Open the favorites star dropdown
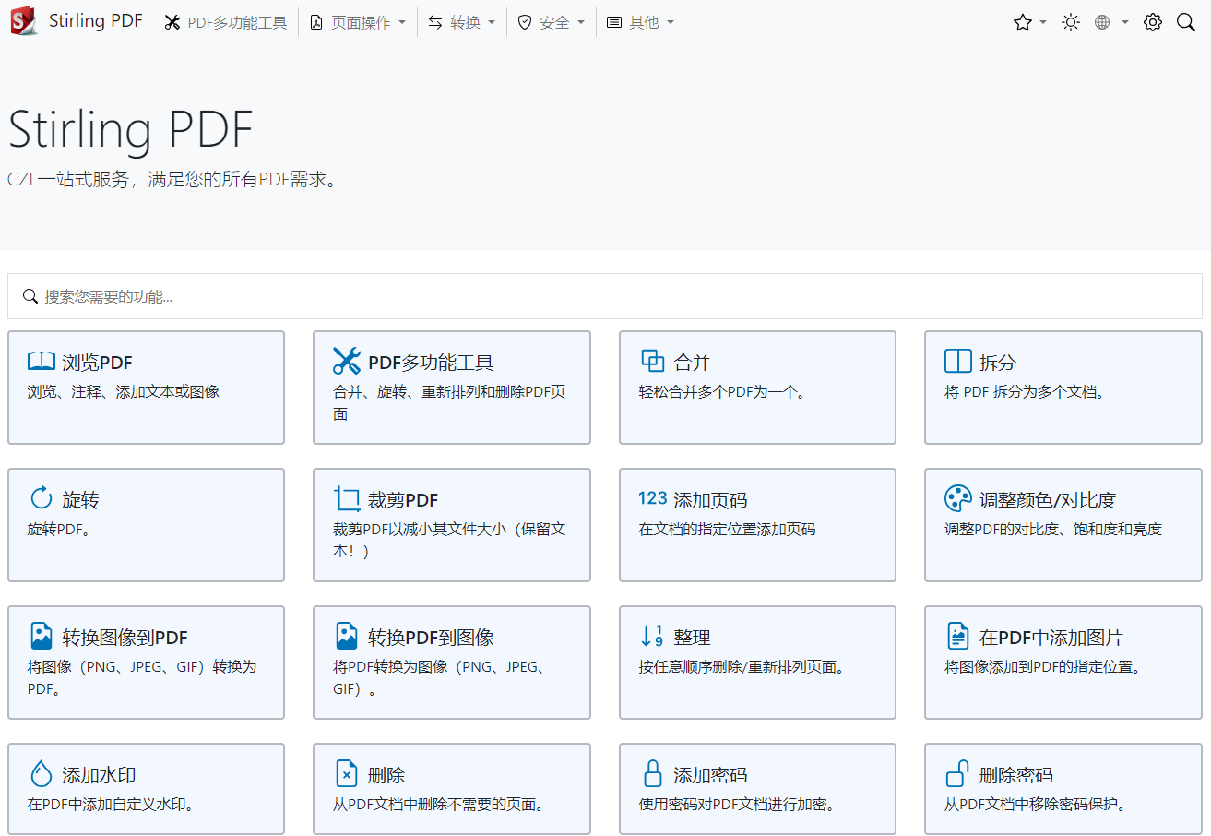1211x836 pixels. [1028, 22]
